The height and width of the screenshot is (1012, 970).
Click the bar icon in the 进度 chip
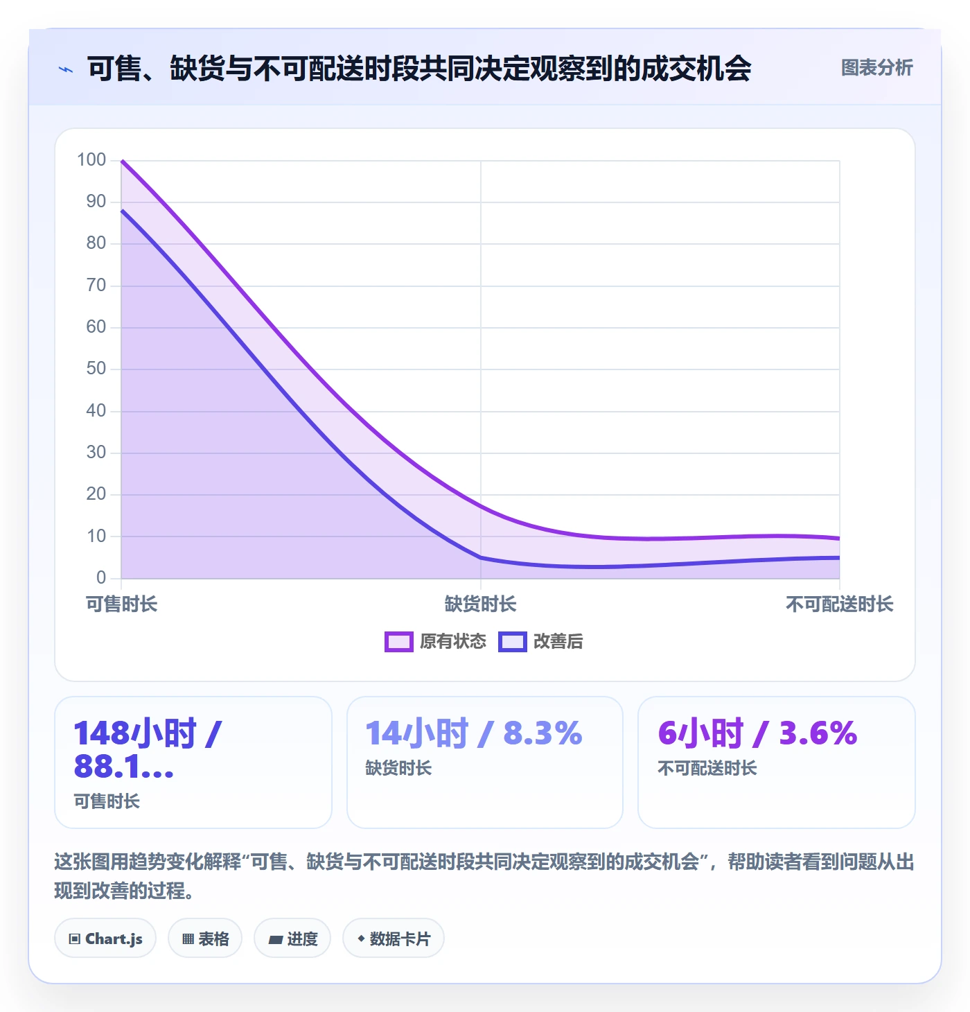(x=276, y=940)
